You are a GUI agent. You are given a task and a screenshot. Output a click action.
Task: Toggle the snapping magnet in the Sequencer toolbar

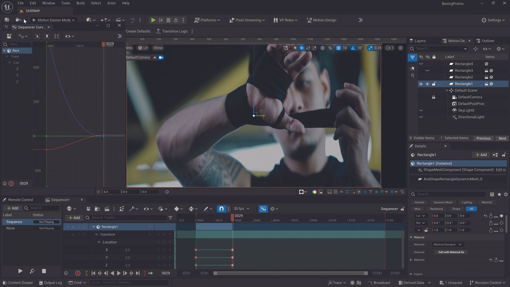tap(221, 208)
